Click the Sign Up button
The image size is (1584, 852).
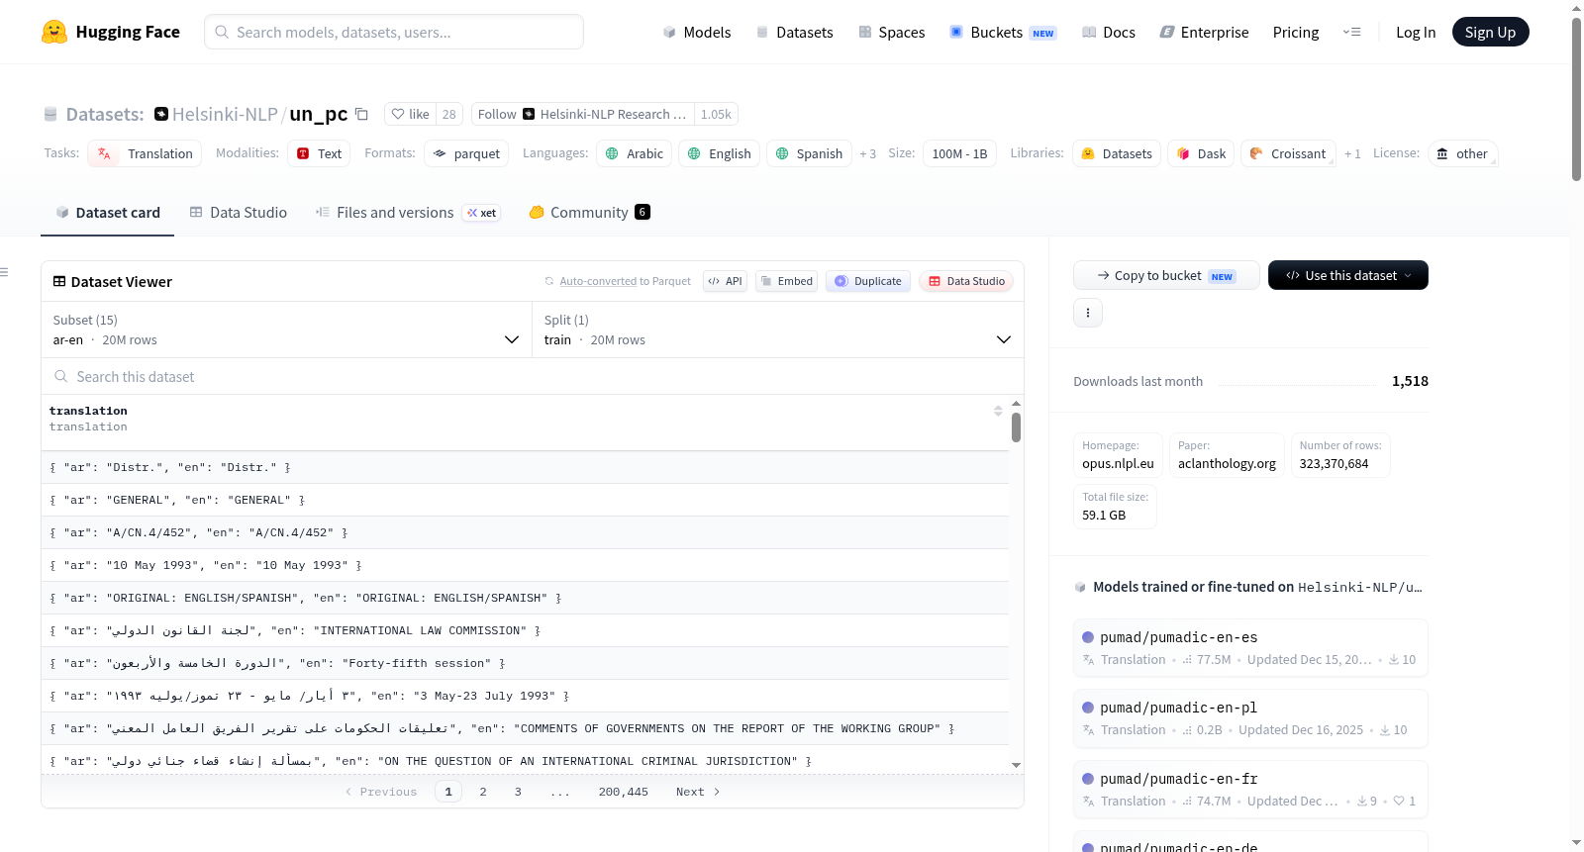(1490, 33)
